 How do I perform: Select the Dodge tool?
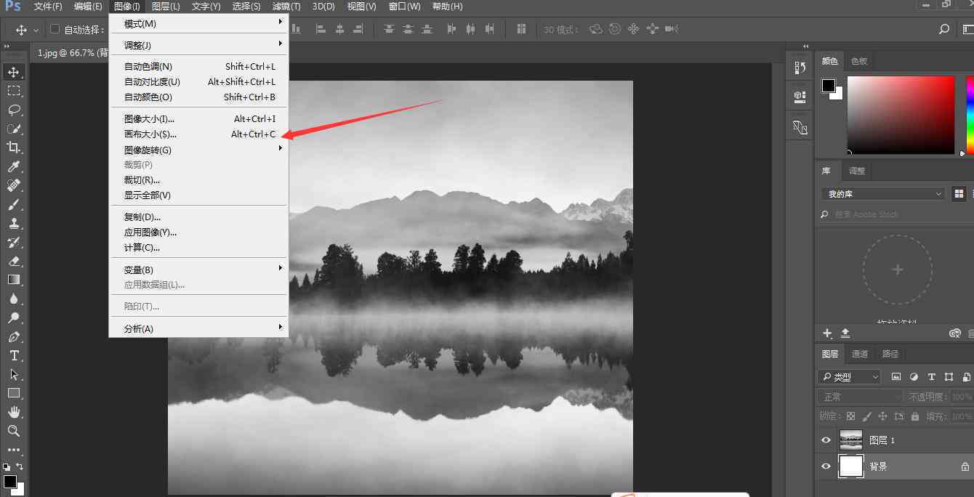tap(14, 318)
